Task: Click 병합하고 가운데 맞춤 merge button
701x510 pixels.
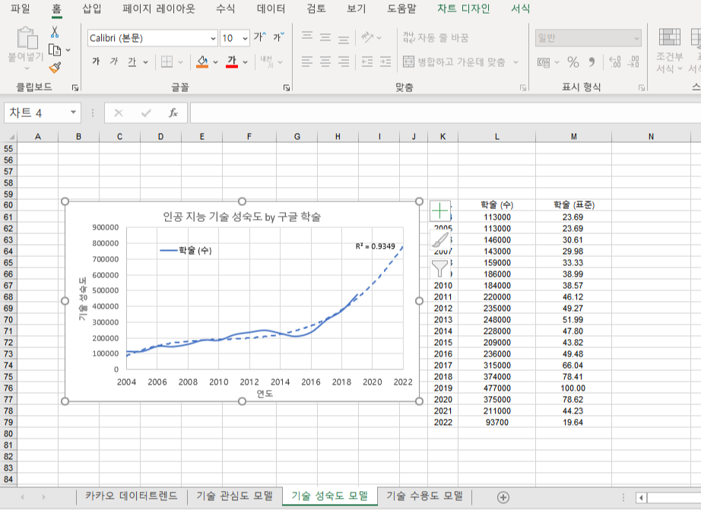Action: 454,62
